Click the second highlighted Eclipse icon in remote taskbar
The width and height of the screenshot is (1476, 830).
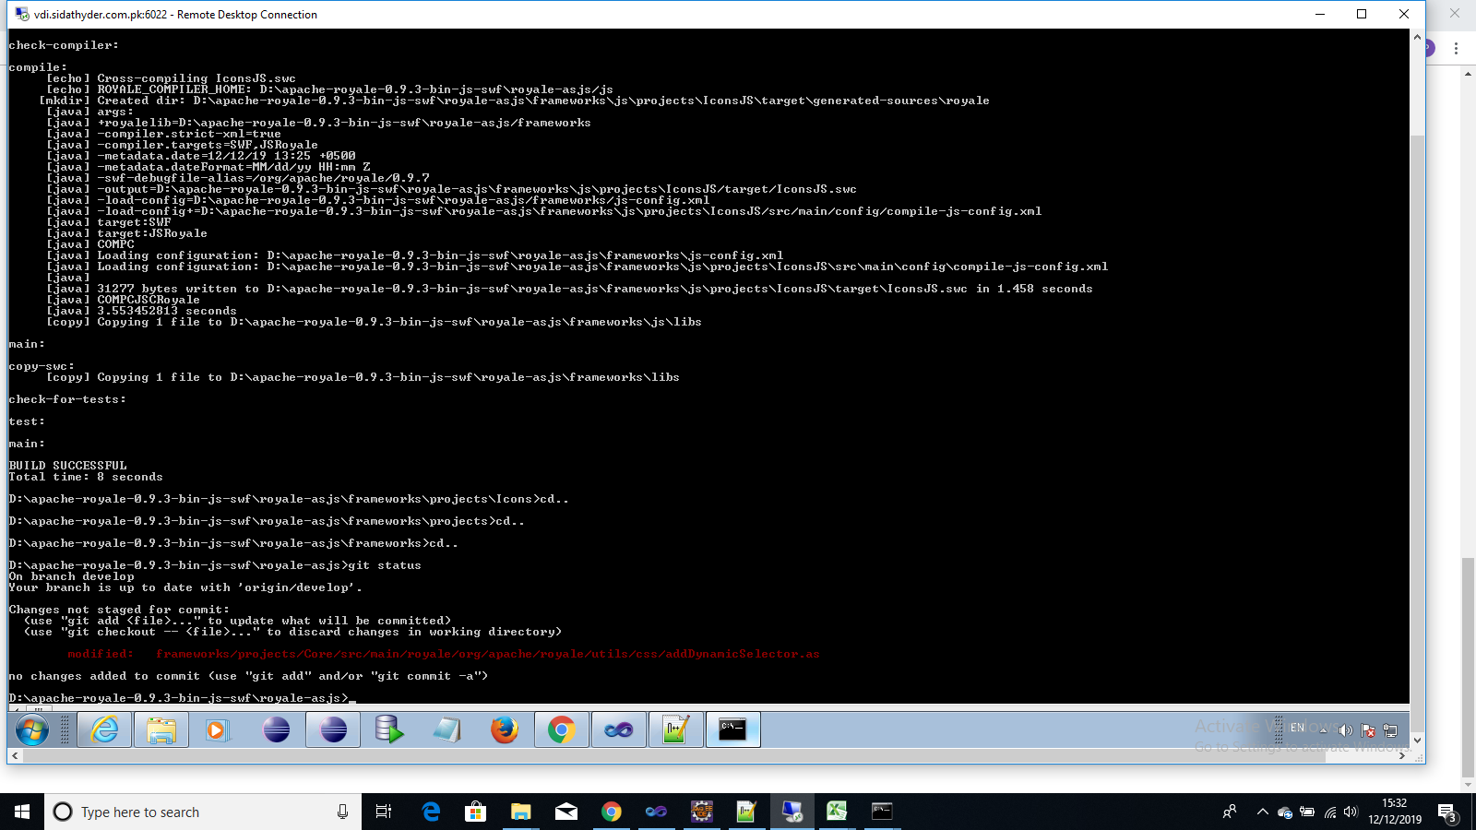tap(333, 730)
